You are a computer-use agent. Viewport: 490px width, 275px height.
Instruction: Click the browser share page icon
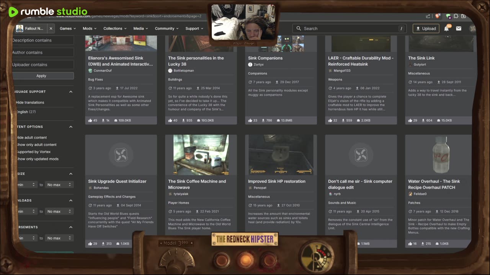tap(428, 16)
